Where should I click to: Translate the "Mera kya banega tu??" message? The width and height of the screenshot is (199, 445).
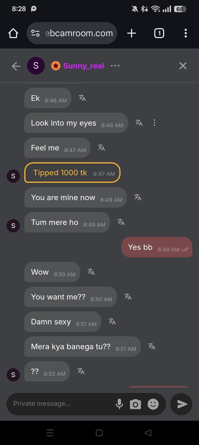tap(152, 346)
